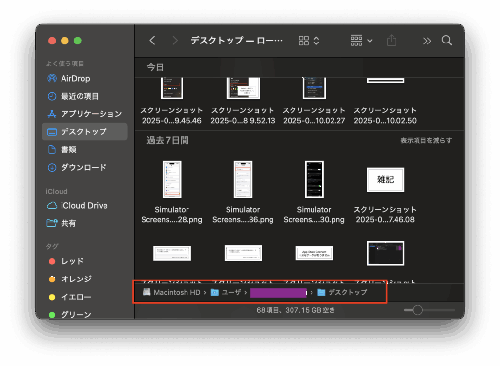The image size is (500, 366).
Task: Go forward with the right chevron
Action: [175, 41]
